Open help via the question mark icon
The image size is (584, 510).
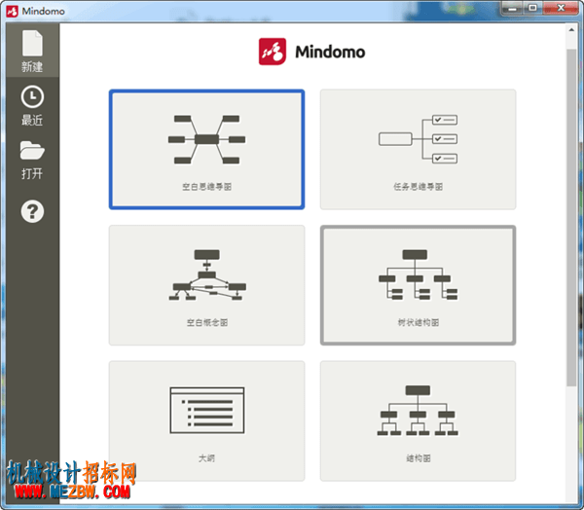[32, 211]
